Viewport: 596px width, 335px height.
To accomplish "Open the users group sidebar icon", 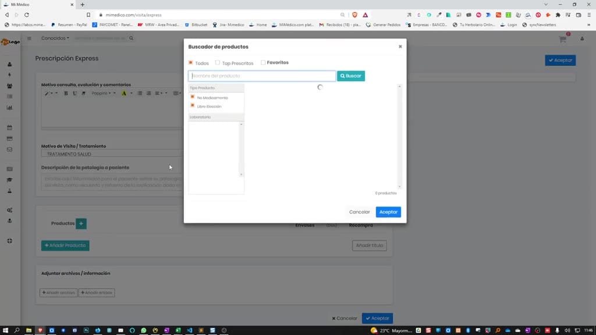I will coord(9,86).
